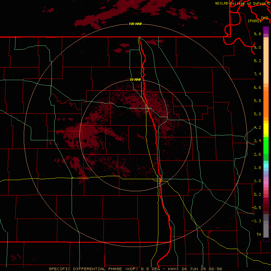271x271 pixels.
Task: Click the DKD legend label
Action: (265, 18)
